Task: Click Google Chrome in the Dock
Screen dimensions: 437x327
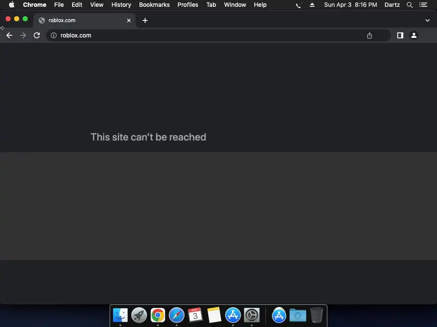Action: (158, 315)
